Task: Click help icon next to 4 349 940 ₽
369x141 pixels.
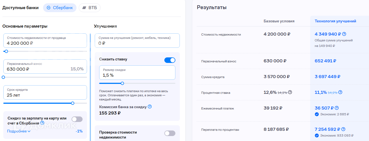Action: pyautogui.click(x=344, y=34)
